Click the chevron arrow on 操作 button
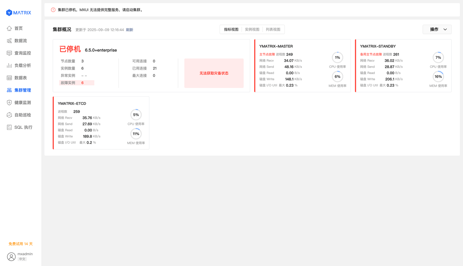 click(x=445, y=30)
